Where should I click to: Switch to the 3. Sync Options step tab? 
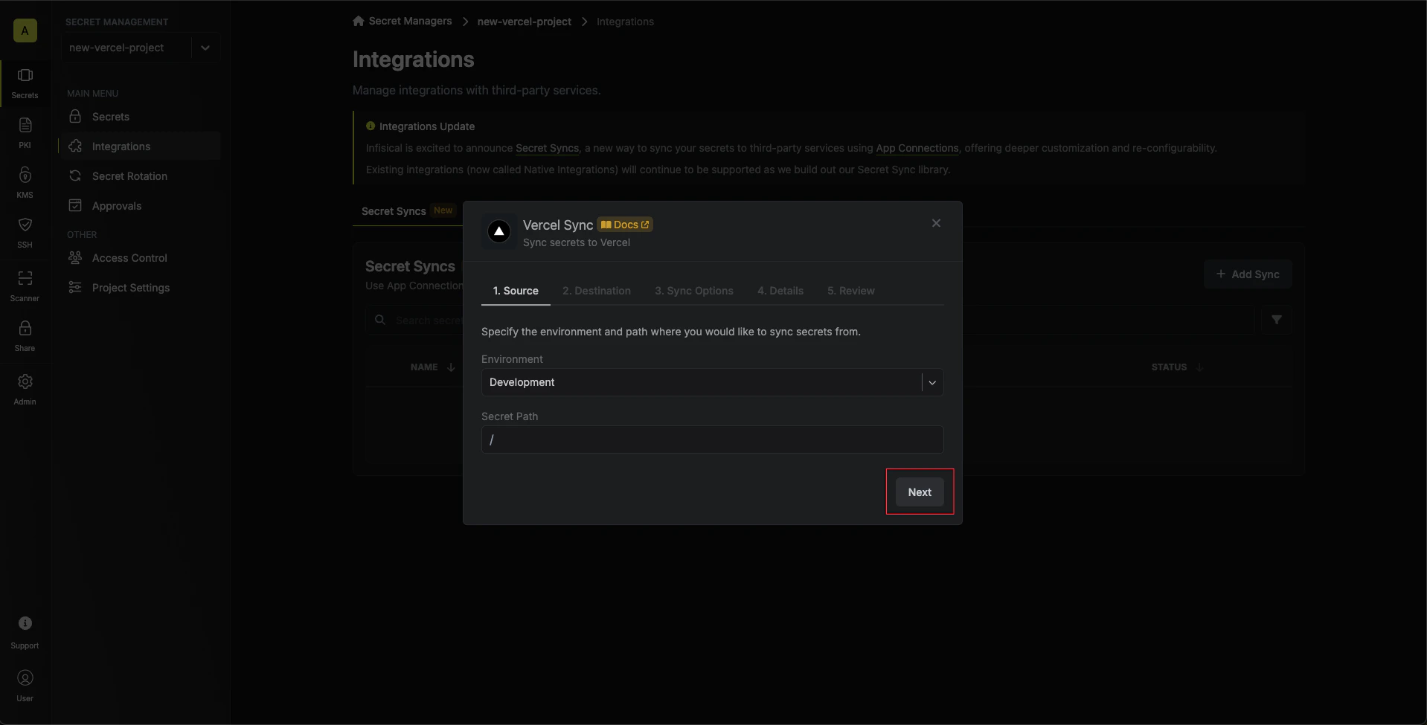694,291
